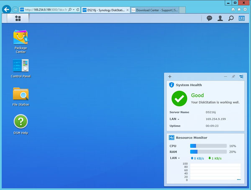251x190 pixels.
Task: Pin the widget panel
Action: [x=233, y=76]
